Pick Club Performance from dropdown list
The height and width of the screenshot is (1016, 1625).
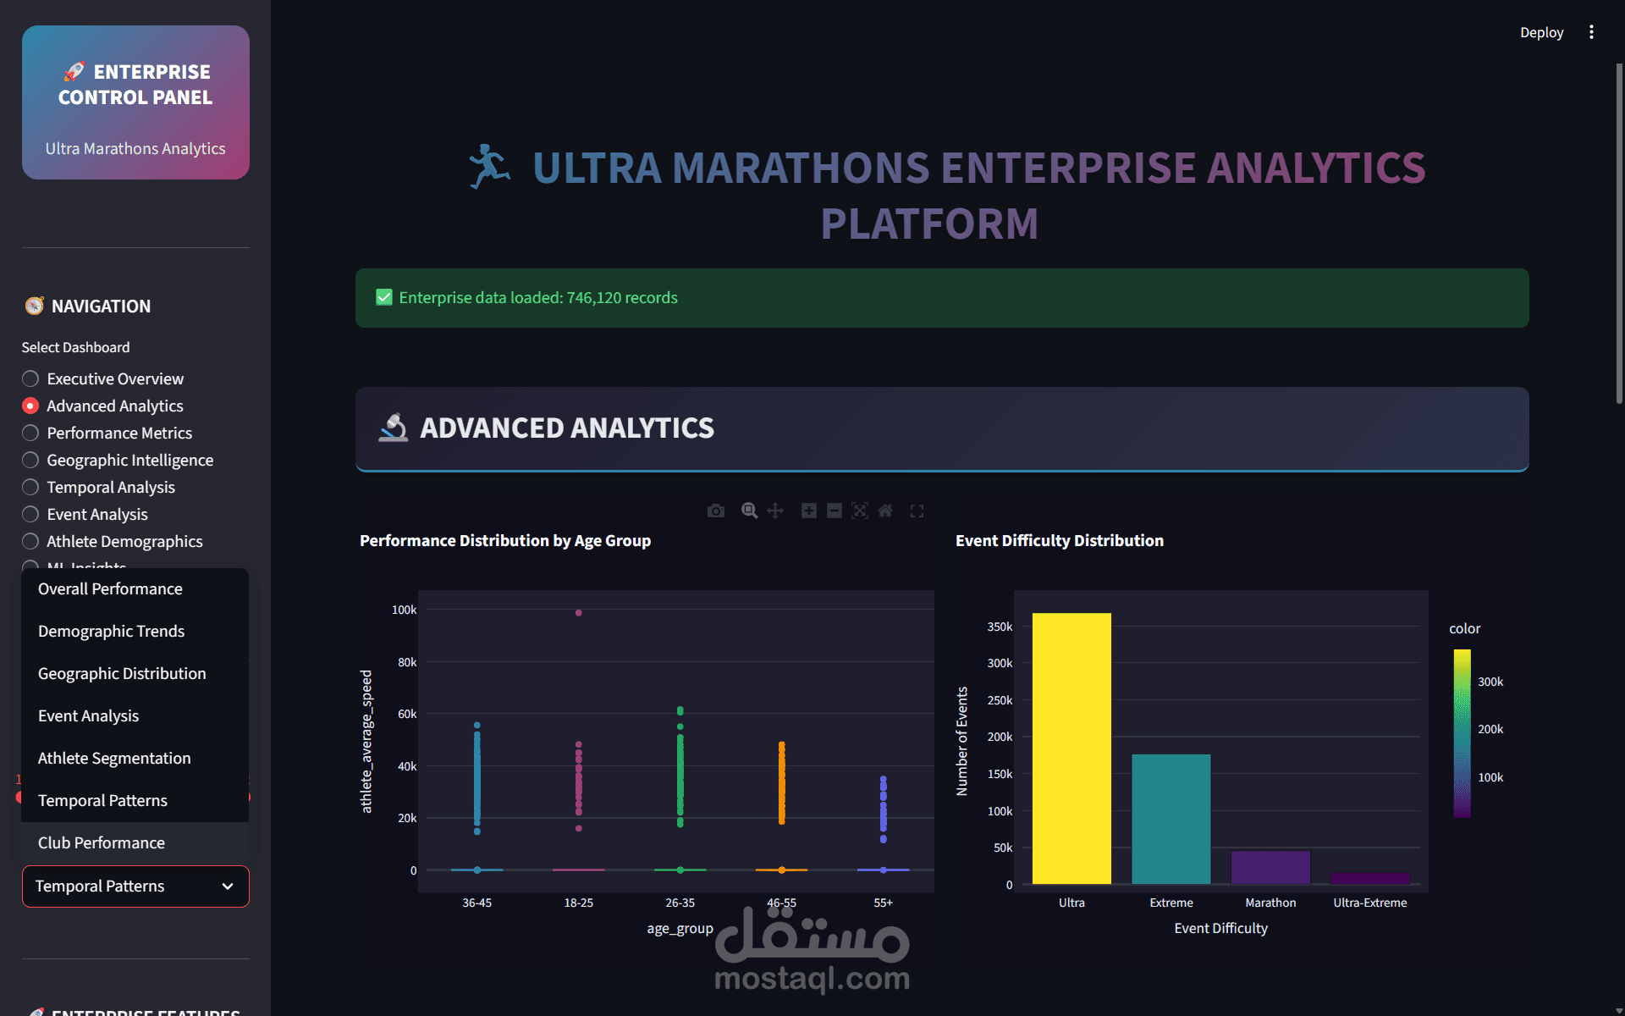click(102, 842)
